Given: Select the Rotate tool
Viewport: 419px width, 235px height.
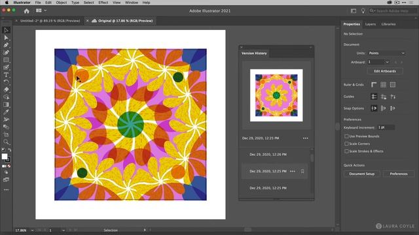Looking at the screenshot, I should (6, 82).
